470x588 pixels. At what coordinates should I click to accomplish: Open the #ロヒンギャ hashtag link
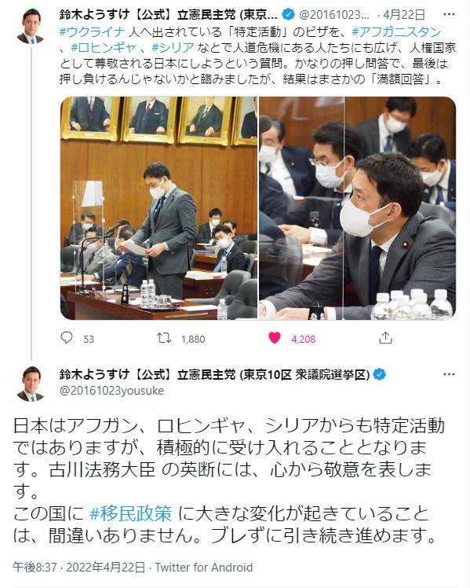click(x=104, y=48)
